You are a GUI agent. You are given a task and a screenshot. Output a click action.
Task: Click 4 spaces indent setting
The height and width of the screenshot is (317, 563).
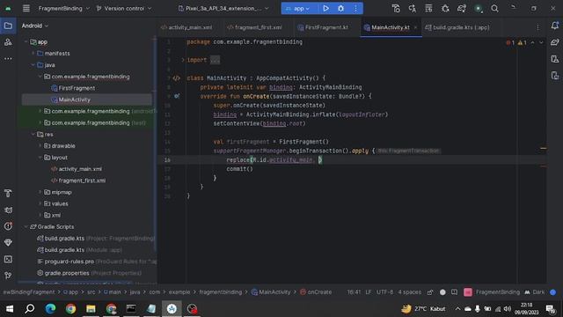coord(410,292)
